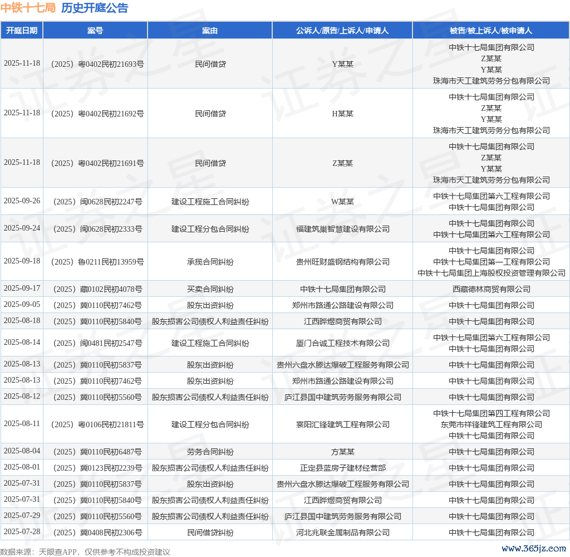The image size is (570, 557).
Task: Click defendant 西藏德林商贸有限公司
Action: 491,289
